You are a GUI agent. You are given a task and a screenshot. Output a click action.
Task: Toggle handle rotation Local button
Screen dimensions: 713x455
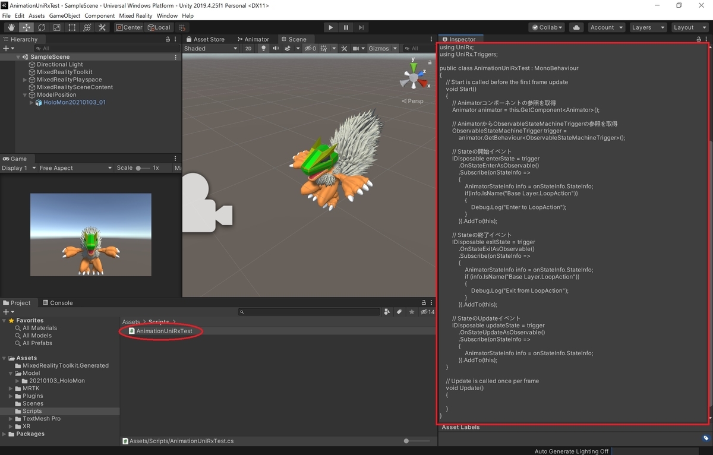click(159, 27)
